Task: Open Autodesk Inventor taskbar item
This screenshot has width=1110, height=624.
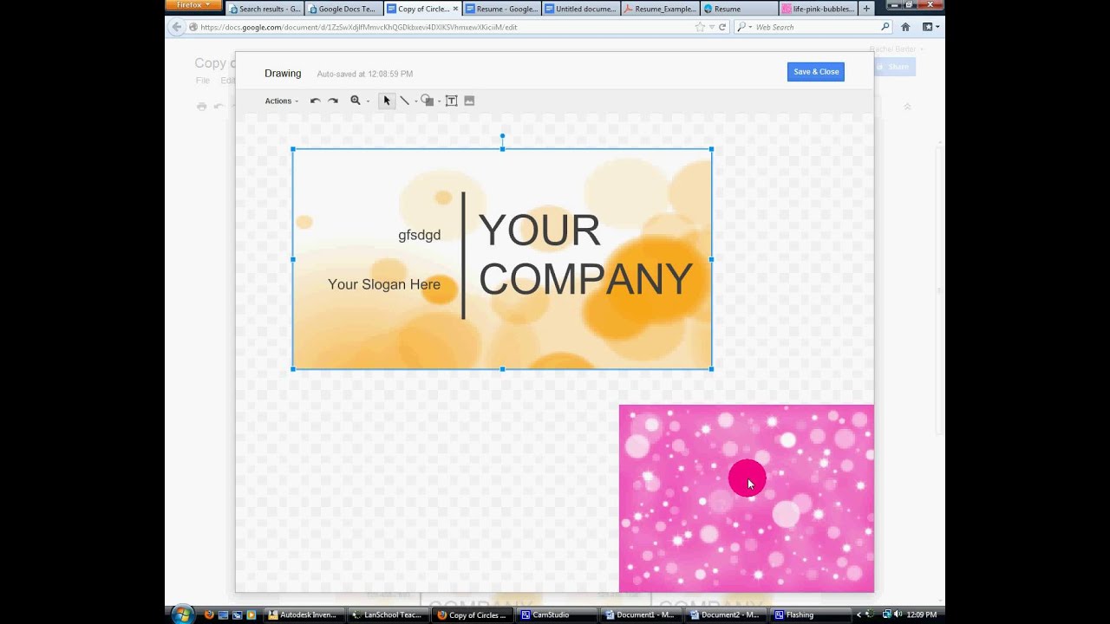Action: pos(303,614)
